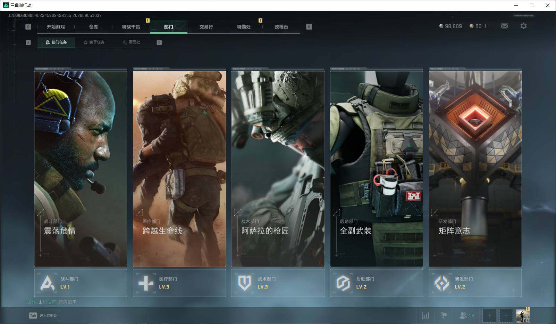Click the 三角洲行动 app icon in title bar

6,5
